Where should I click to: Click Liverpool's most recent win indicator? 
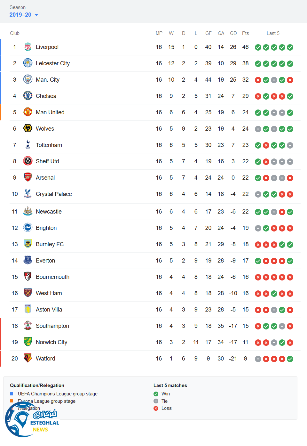click(x=290, y=47)
